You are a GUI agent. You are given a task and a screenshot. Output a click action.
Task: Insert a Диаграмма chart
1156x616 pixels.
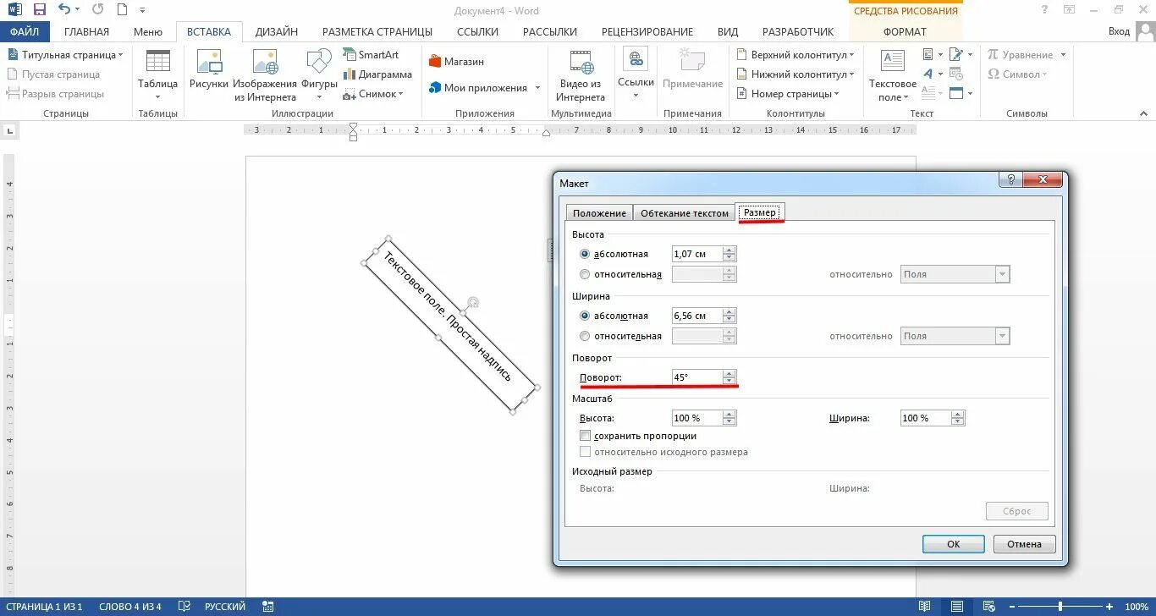377,74
